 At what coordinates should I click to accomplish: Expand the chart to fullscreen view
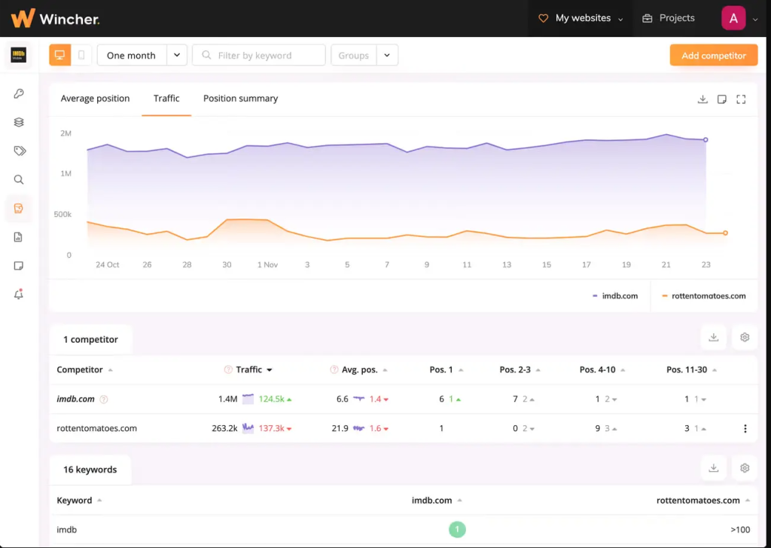740,99
